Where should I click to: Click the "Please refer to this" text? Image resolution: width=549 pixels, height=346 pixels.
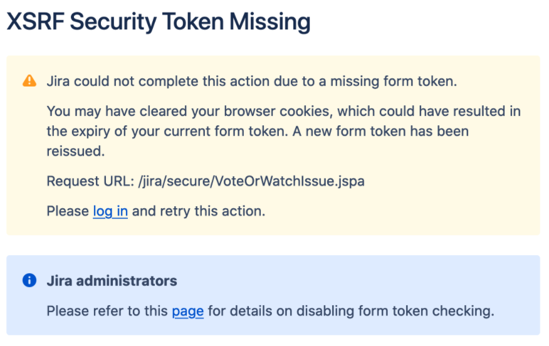(107, 312)
